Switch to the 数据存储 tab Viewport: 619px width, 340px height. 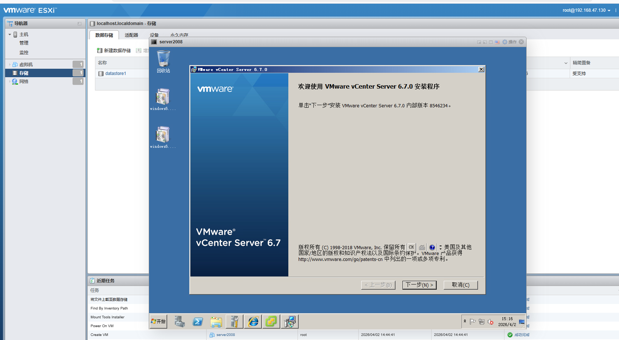(104, 35)
